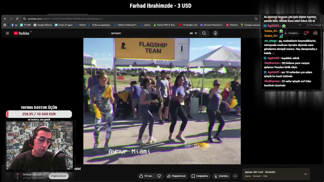Screen dimensions: 324x182
Task: Open the Orkhan Zeynalli channel avatar
Action: click(x=17, y=176)
